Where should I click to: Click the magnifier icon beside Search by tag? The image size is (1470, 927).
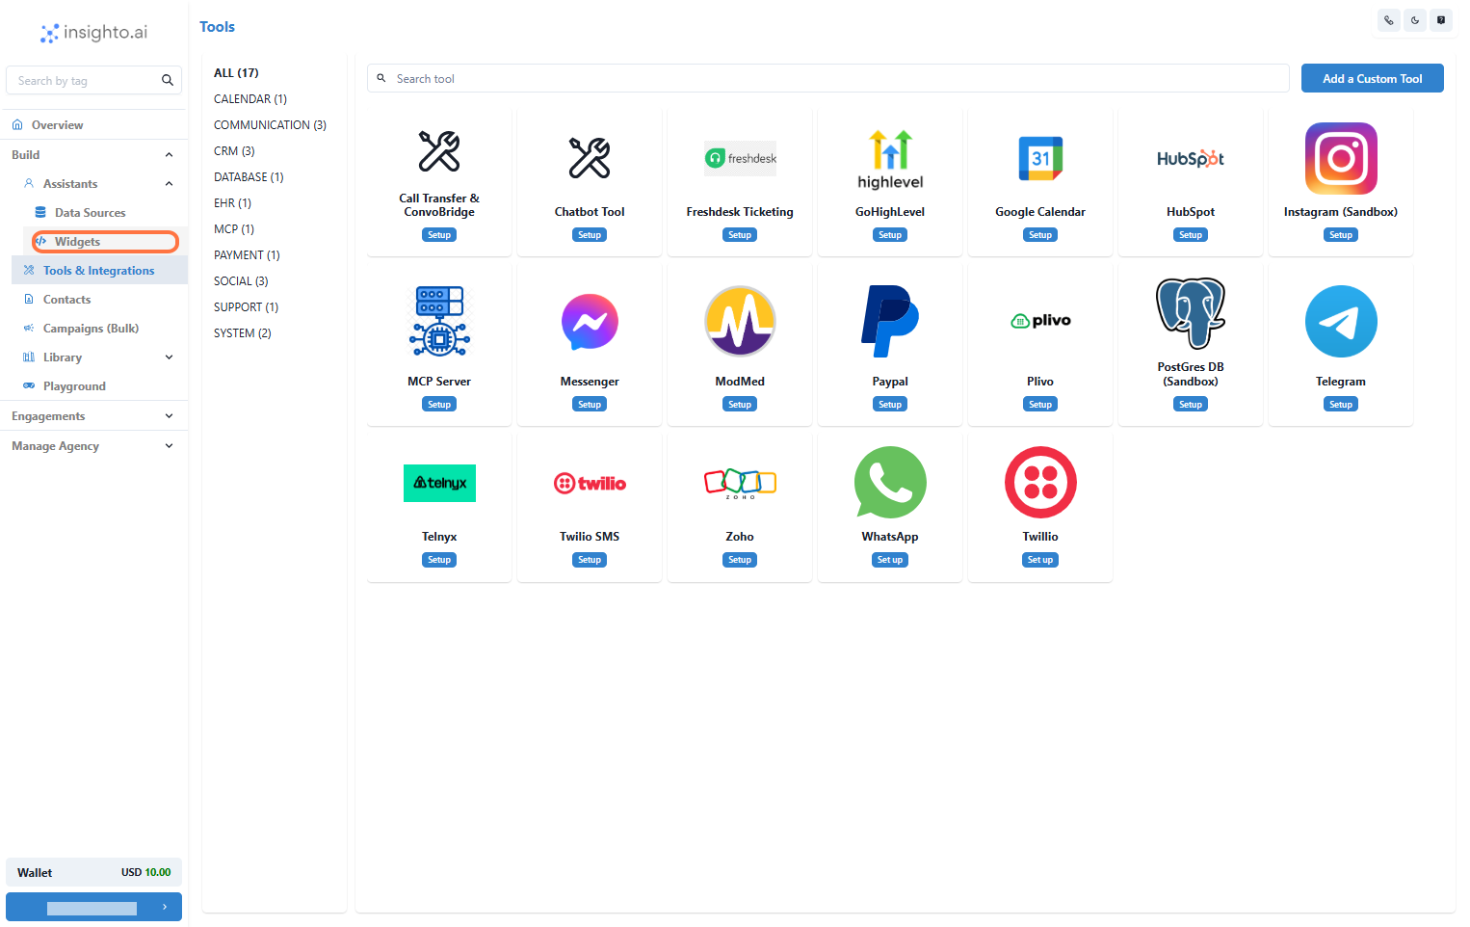click(x=168, y=81)
